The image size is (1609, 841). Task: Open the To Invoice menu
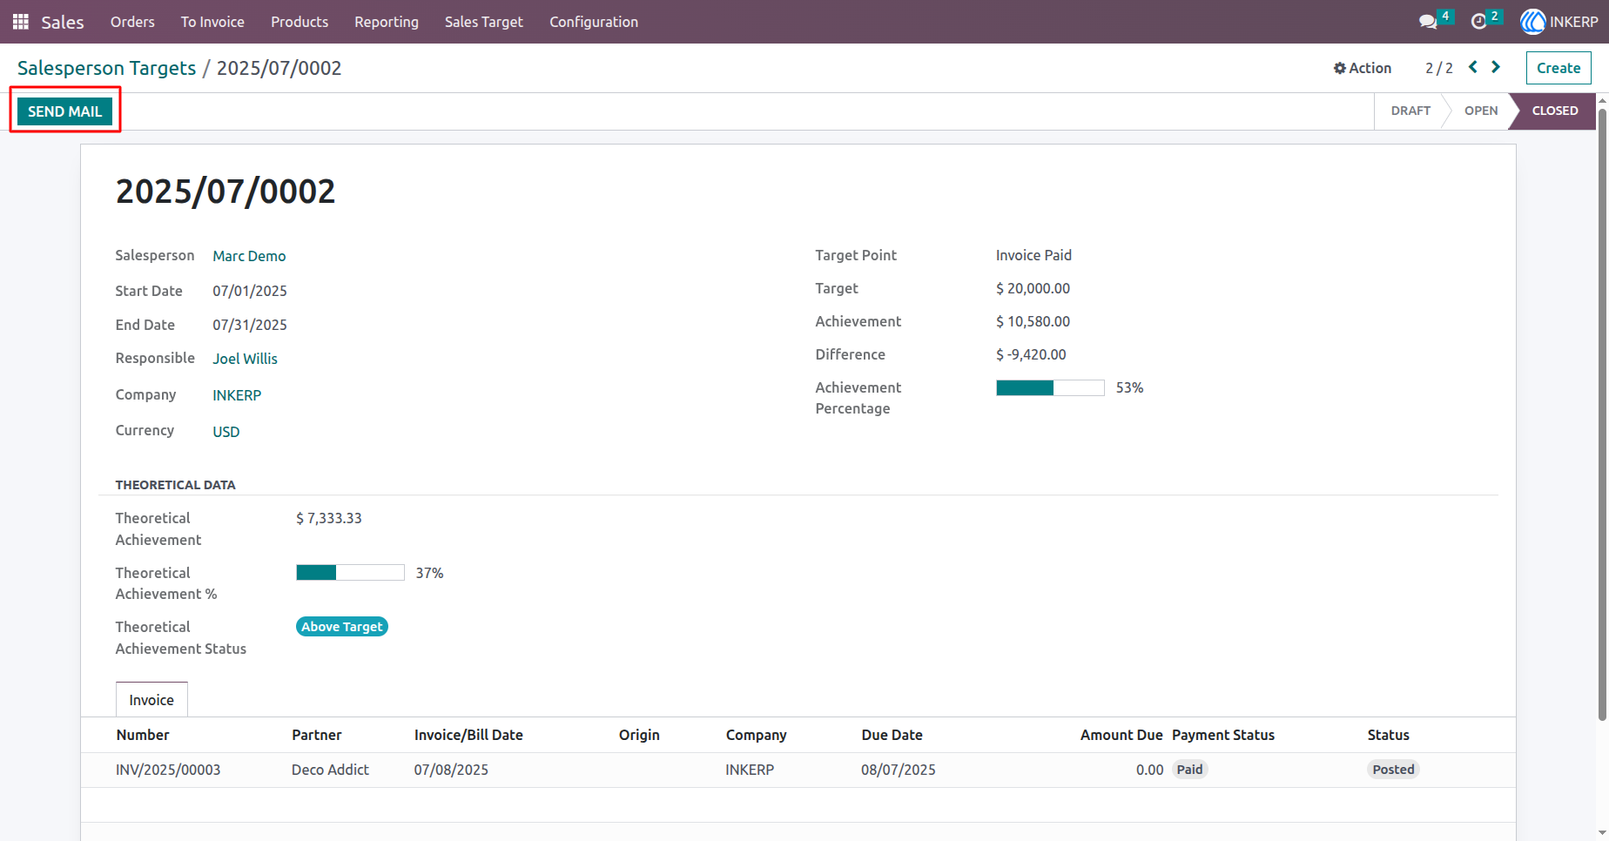pos(212,22)
